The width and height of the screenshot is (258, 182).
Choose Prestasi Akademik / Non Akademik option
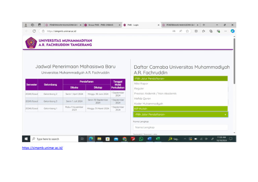180,94
